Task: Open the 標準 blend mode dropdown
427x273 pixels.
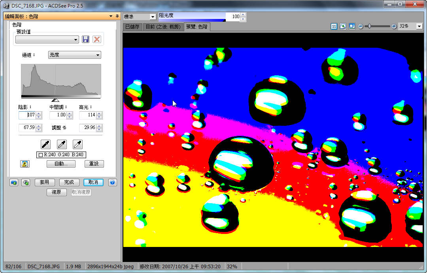Action: tap(140, 17)
